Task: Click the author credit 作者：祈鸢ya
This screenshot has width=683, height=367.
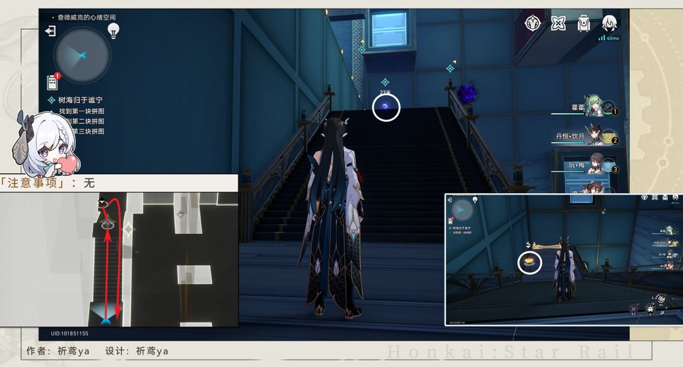Action: [x=58, y=351]
